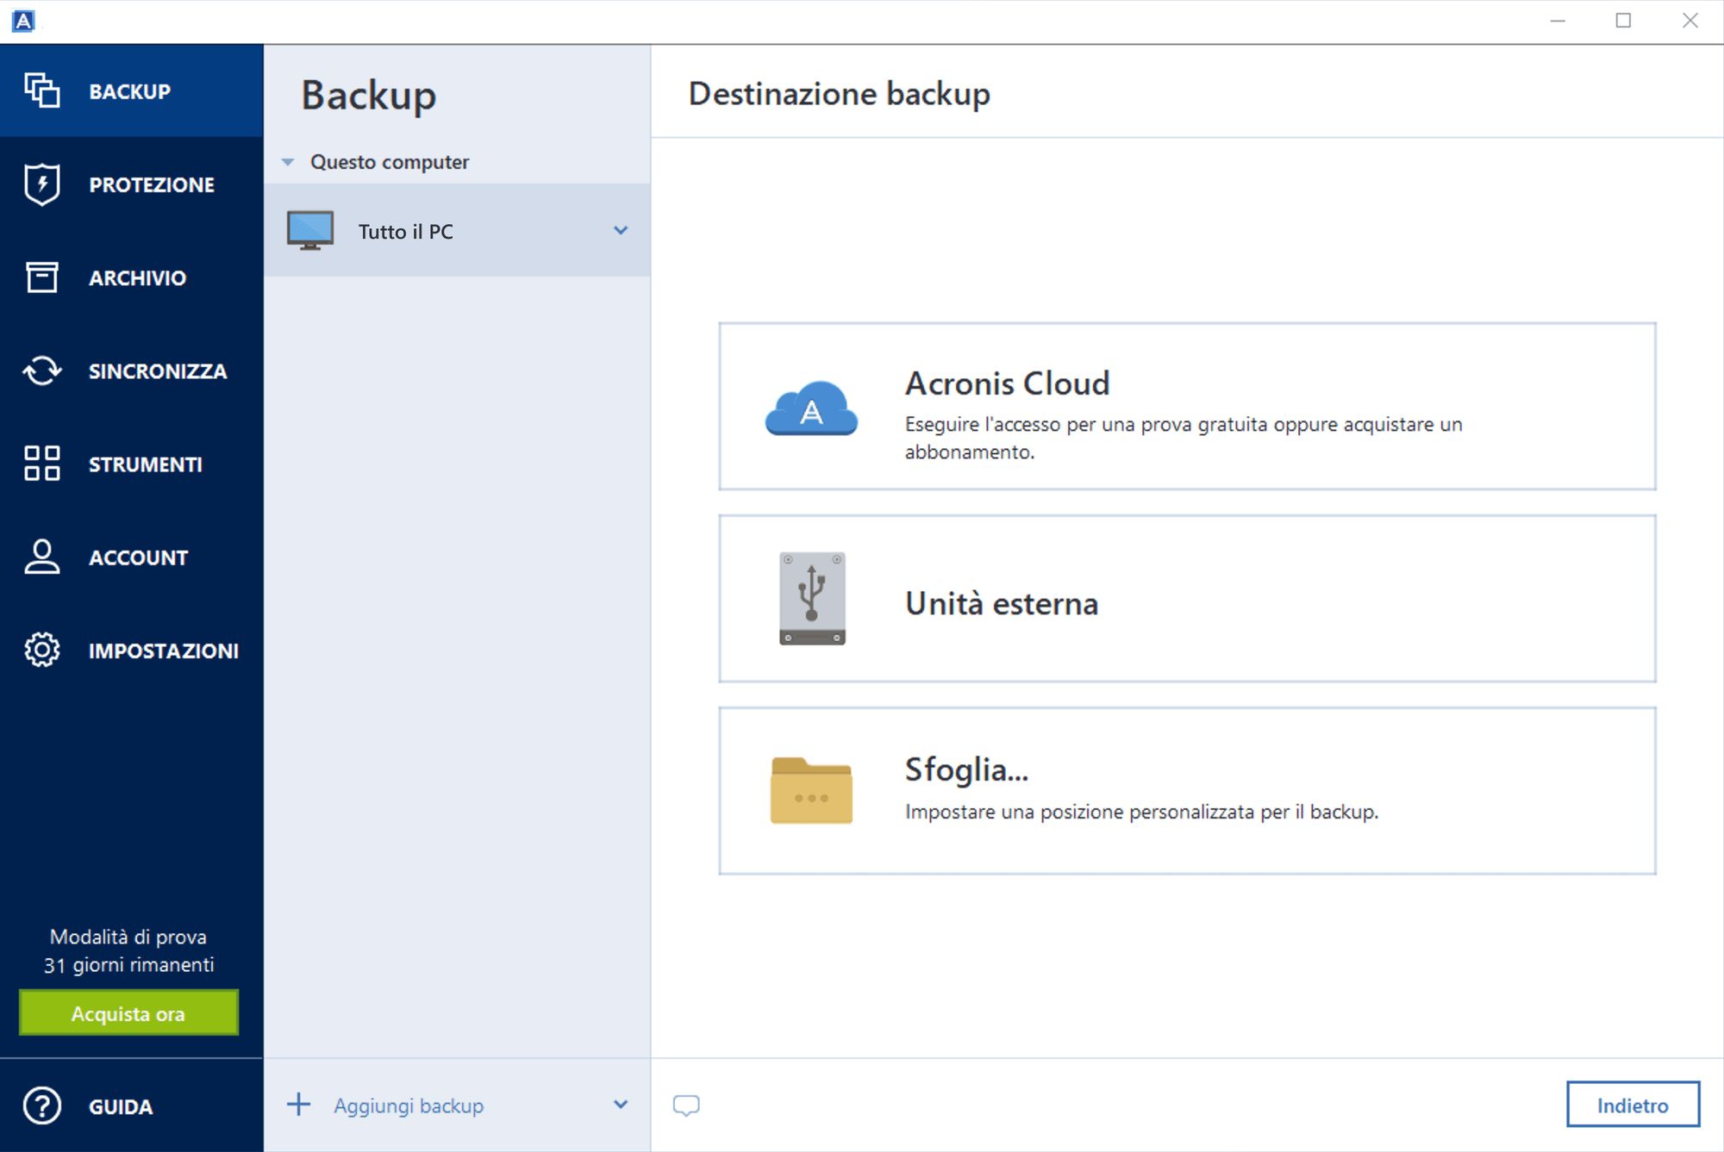Image resolution: width=1724 pixels, height=1152 pixels.
Task: Open the Guida question mark icon
Action: click(x=41, y=1106)
